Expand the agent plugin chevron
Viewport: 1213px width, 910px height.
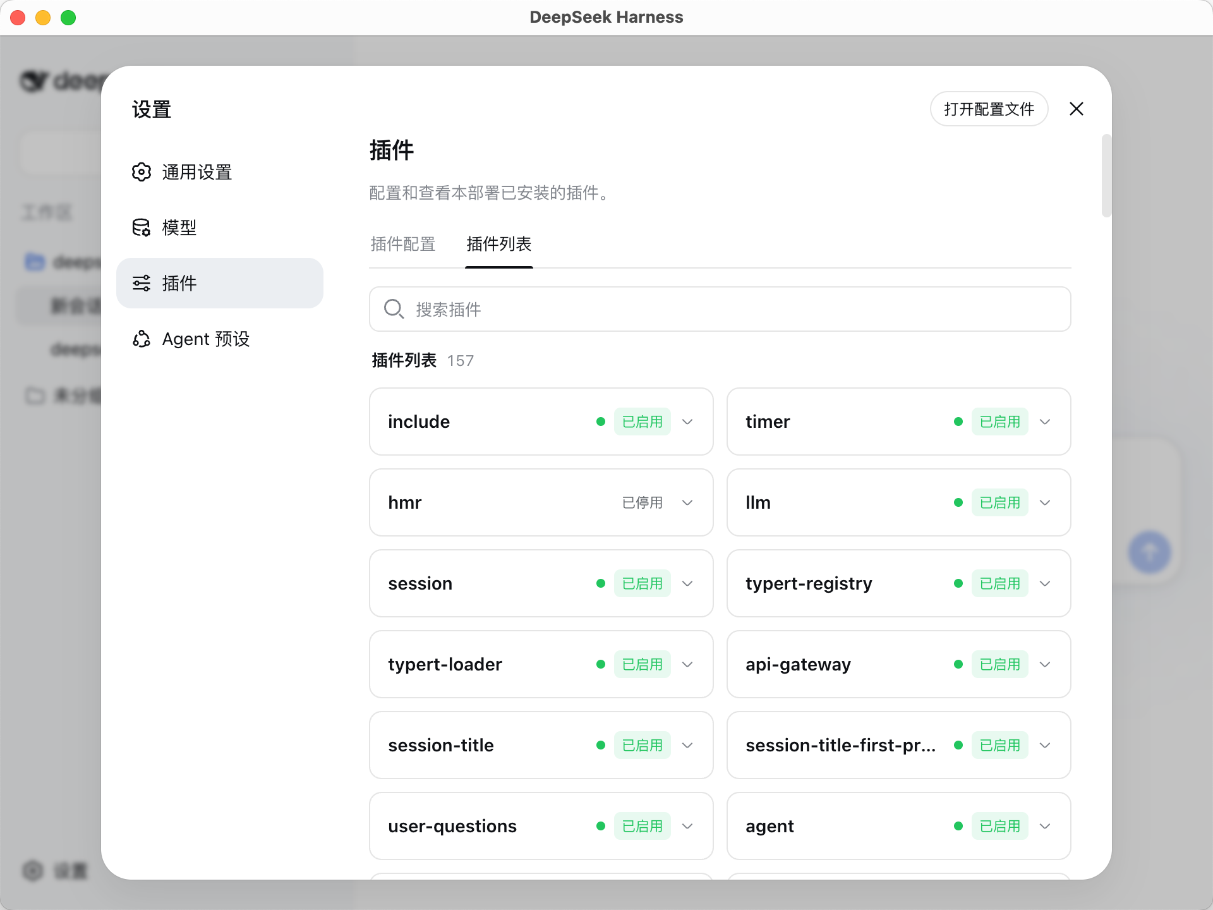pyautogui.click(x=1045, y=826)
